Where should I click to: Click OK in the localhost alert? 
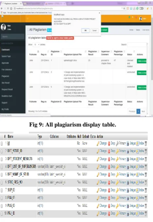(x=86, y=30)
